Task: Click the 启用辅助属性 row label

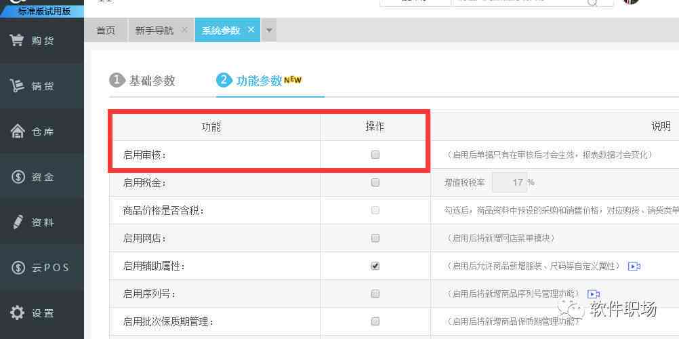Action: click(x=154, y=266)
